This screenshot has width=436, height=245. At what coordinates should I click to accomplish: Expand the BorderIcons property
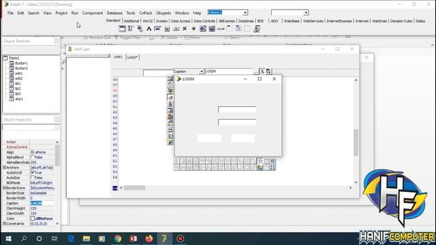click(x=5, y=188)
